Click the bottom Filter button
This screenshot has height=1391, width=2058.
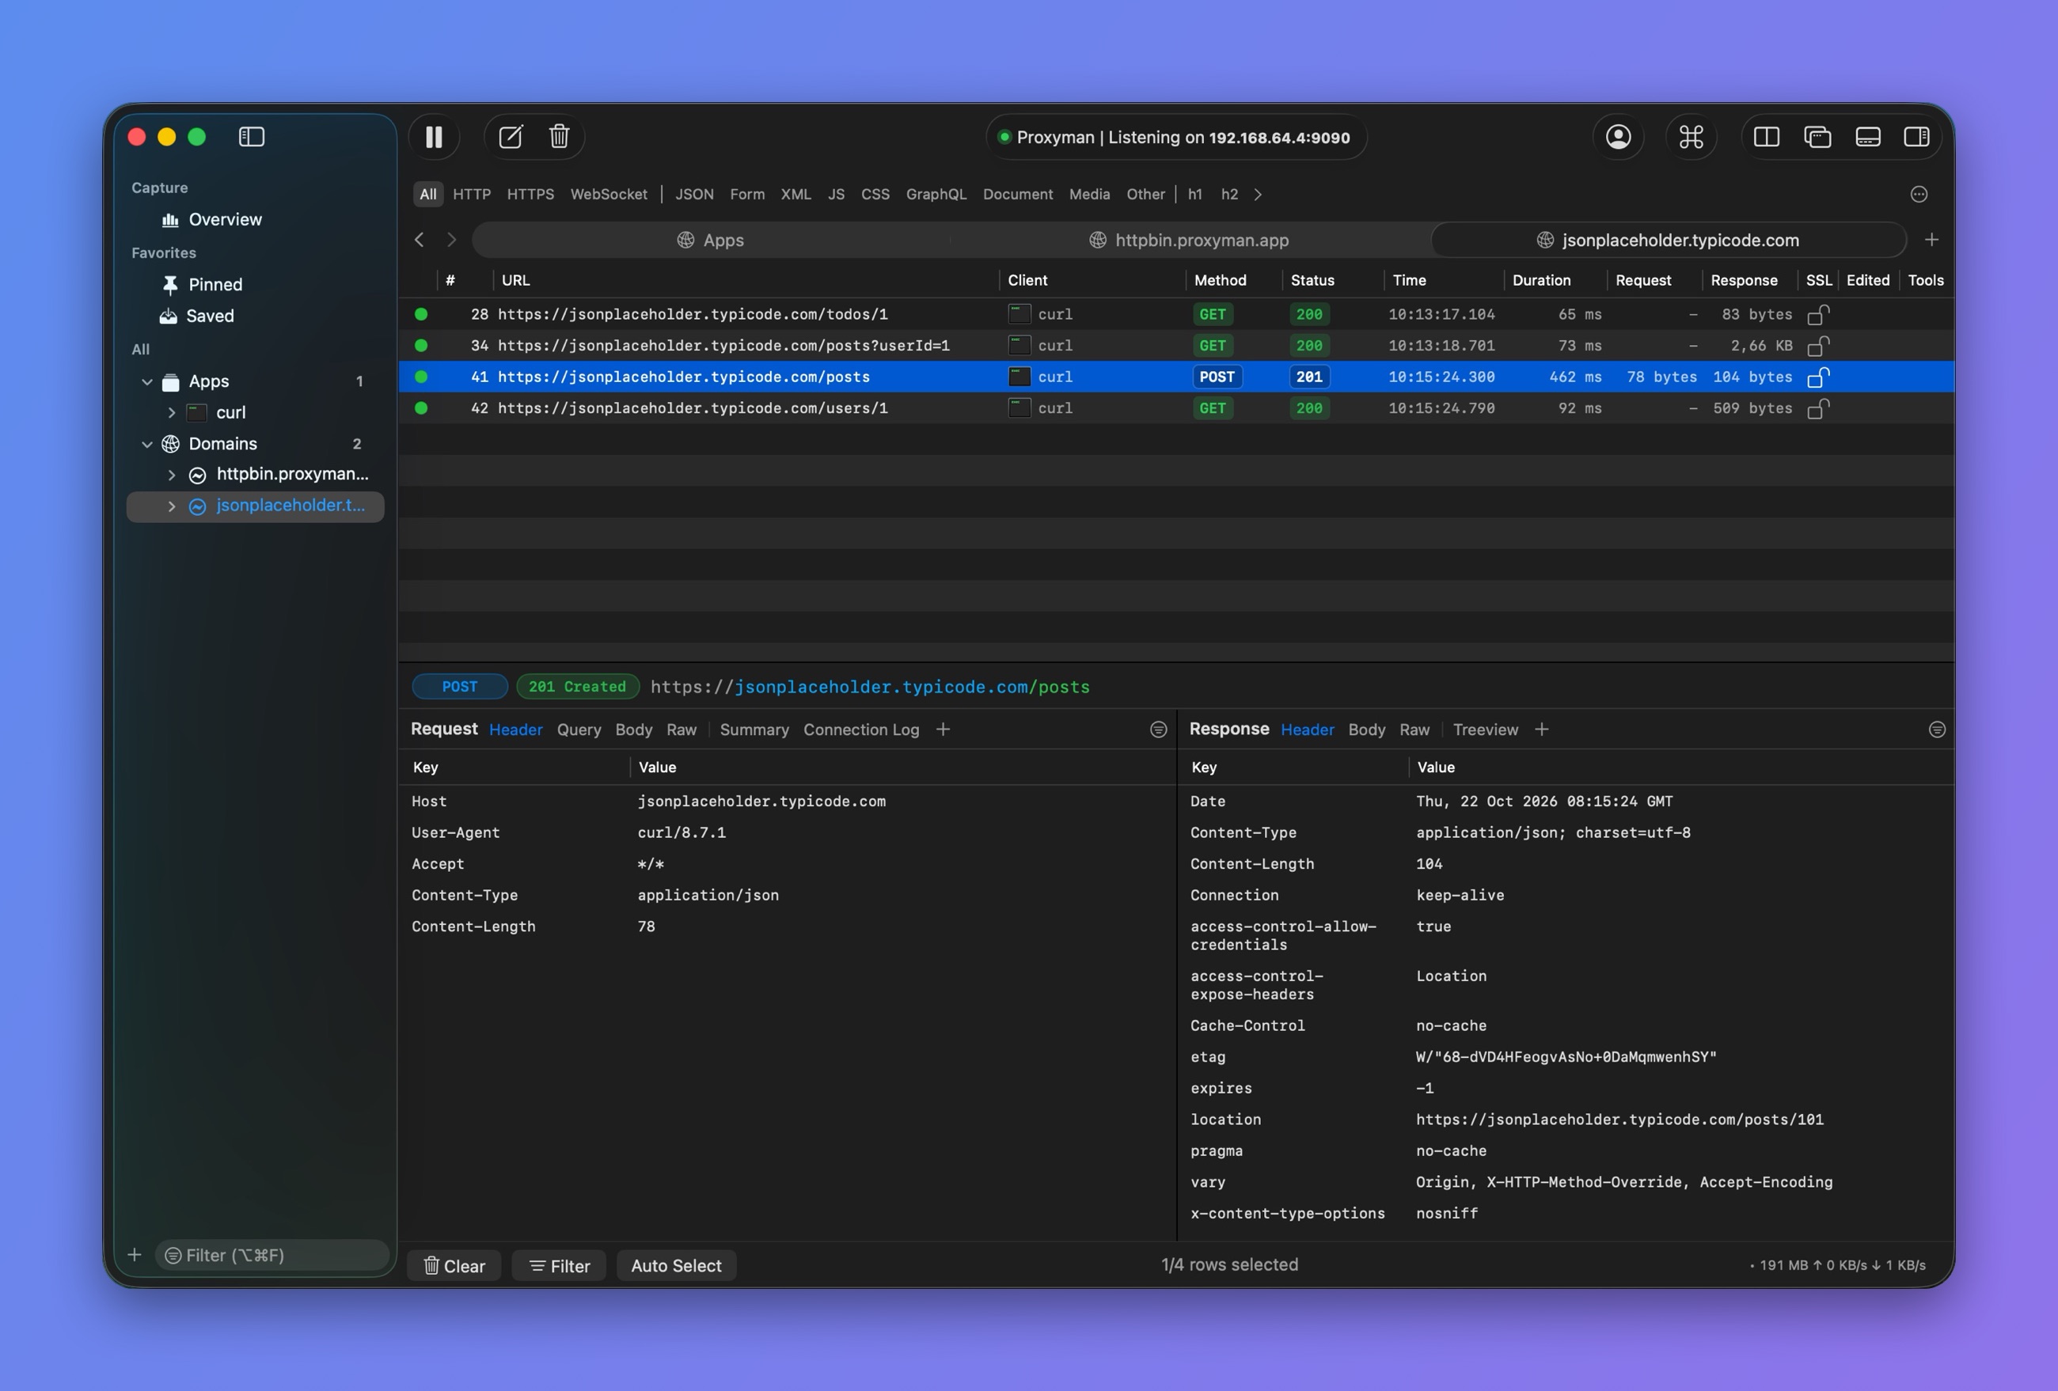[x=559, y=1266]
